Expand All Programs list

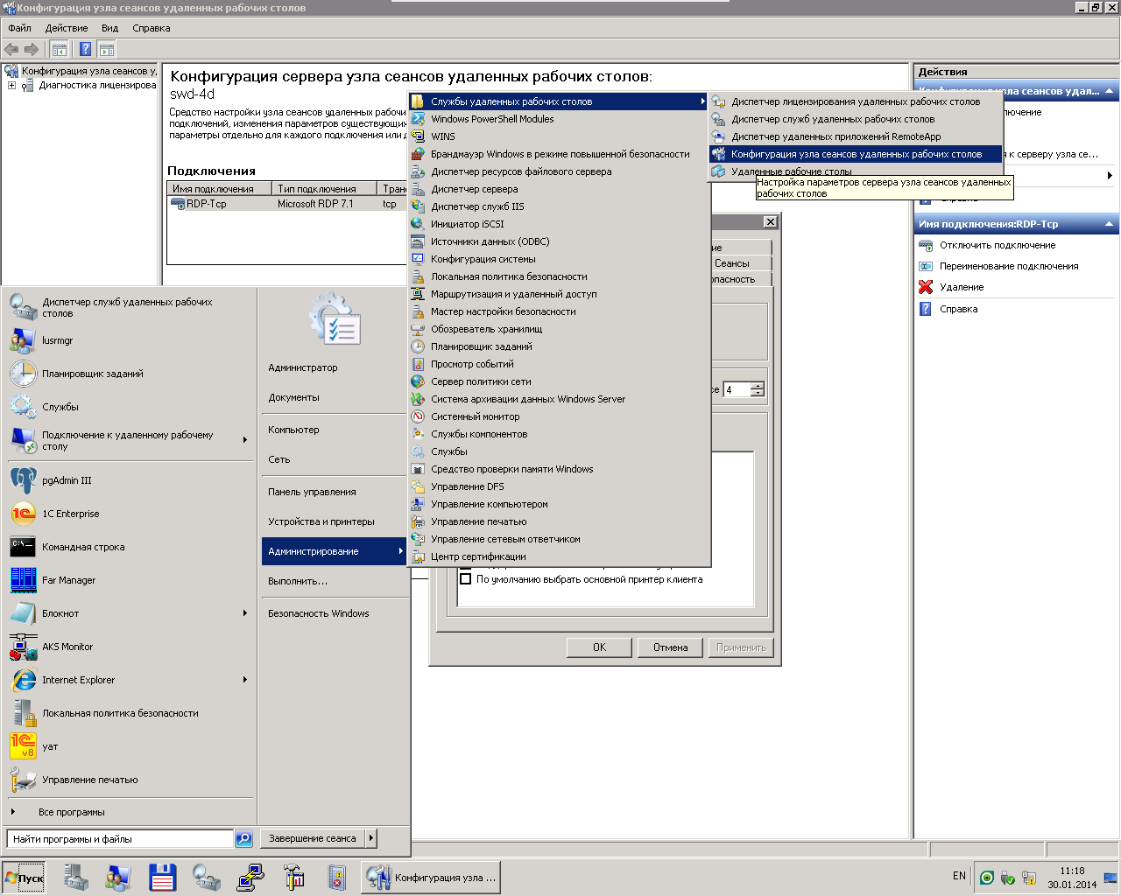[70, 812]
